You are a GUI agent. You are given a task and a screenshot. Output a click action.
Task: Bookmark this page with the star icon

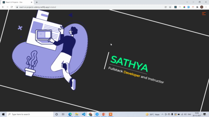(170, 7)
